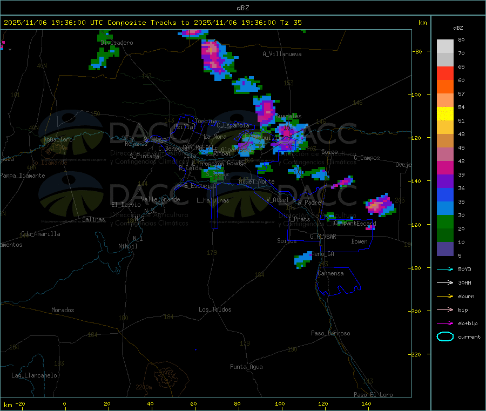The width and height of the screenshot is (486, 411).
Task: Click the Morados map label
Action: click(x=63, y=310)
